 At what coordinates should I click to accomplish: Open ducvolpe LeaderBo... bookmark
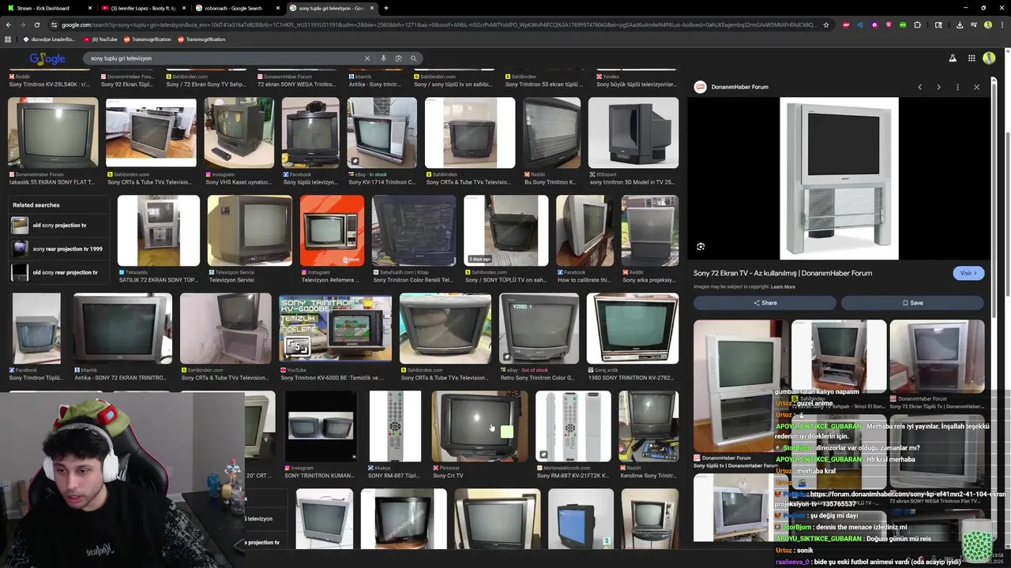point(49,39)
